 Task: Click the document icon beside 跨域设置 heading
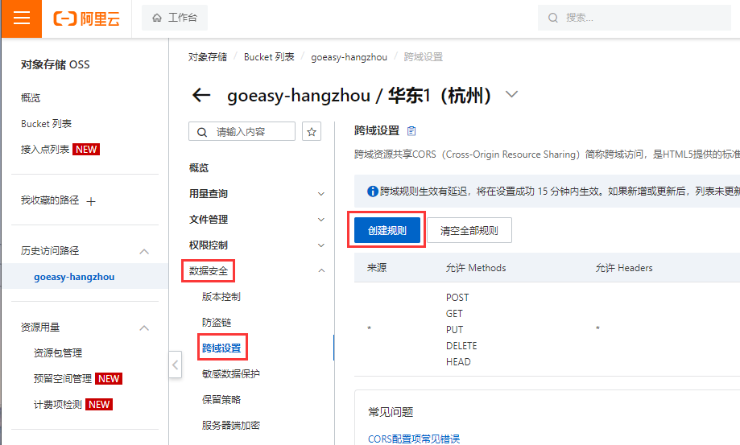tap(411, 131)
